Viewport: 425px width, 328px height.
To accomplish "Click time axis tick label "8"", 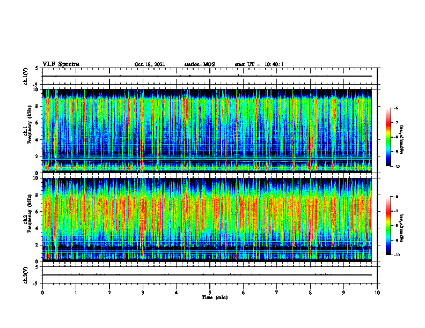I will (310, 293).
